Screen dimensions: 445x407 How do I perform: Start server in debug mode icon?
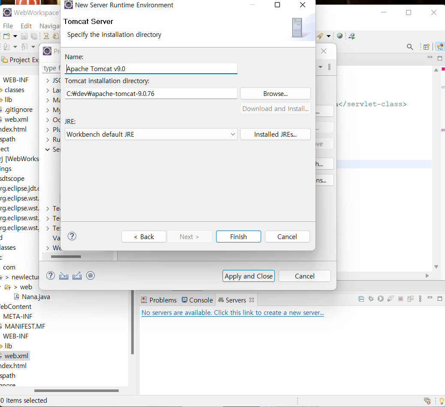click(371, 299)
